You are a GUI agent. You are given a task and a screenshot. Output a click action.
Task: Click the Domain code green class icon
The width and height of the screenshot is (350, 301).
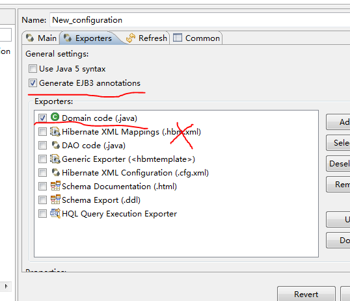pyautogui.click(x=55, y=117)
